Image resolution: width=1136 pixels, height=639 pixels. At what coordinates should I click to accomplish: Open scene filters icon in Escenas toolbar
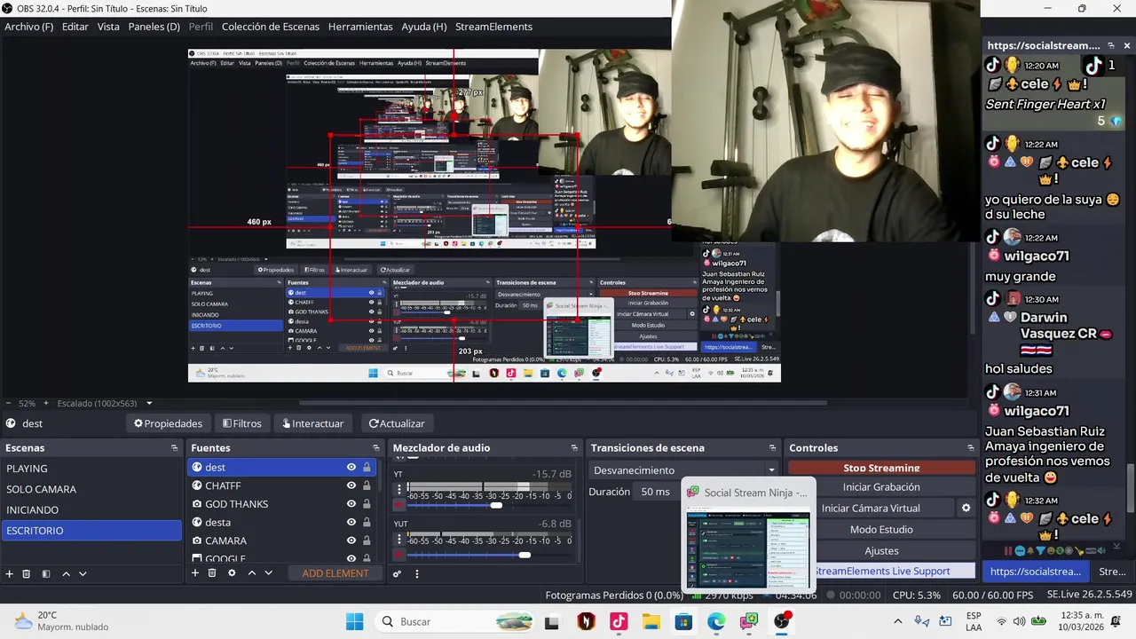(x=46, y=574)
